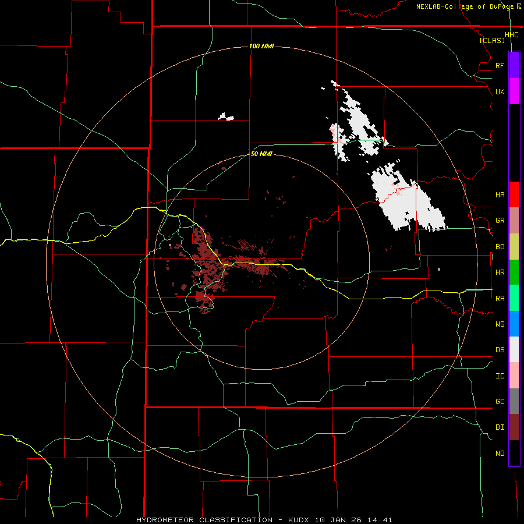This screenshot has height=524, width=524.
Task: Click the 'KUDX' radar site identifier
Action: point(299,520)
